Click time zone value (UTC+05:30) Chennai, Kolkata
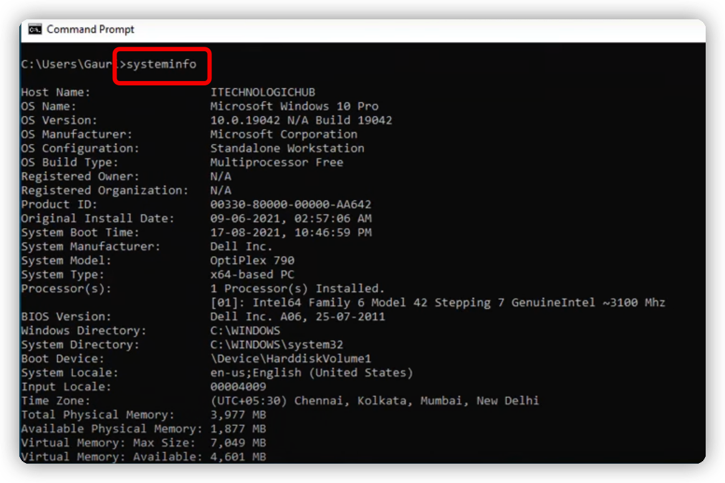The width and height of the screenshot is (725, 483). [x=375, y=401]
